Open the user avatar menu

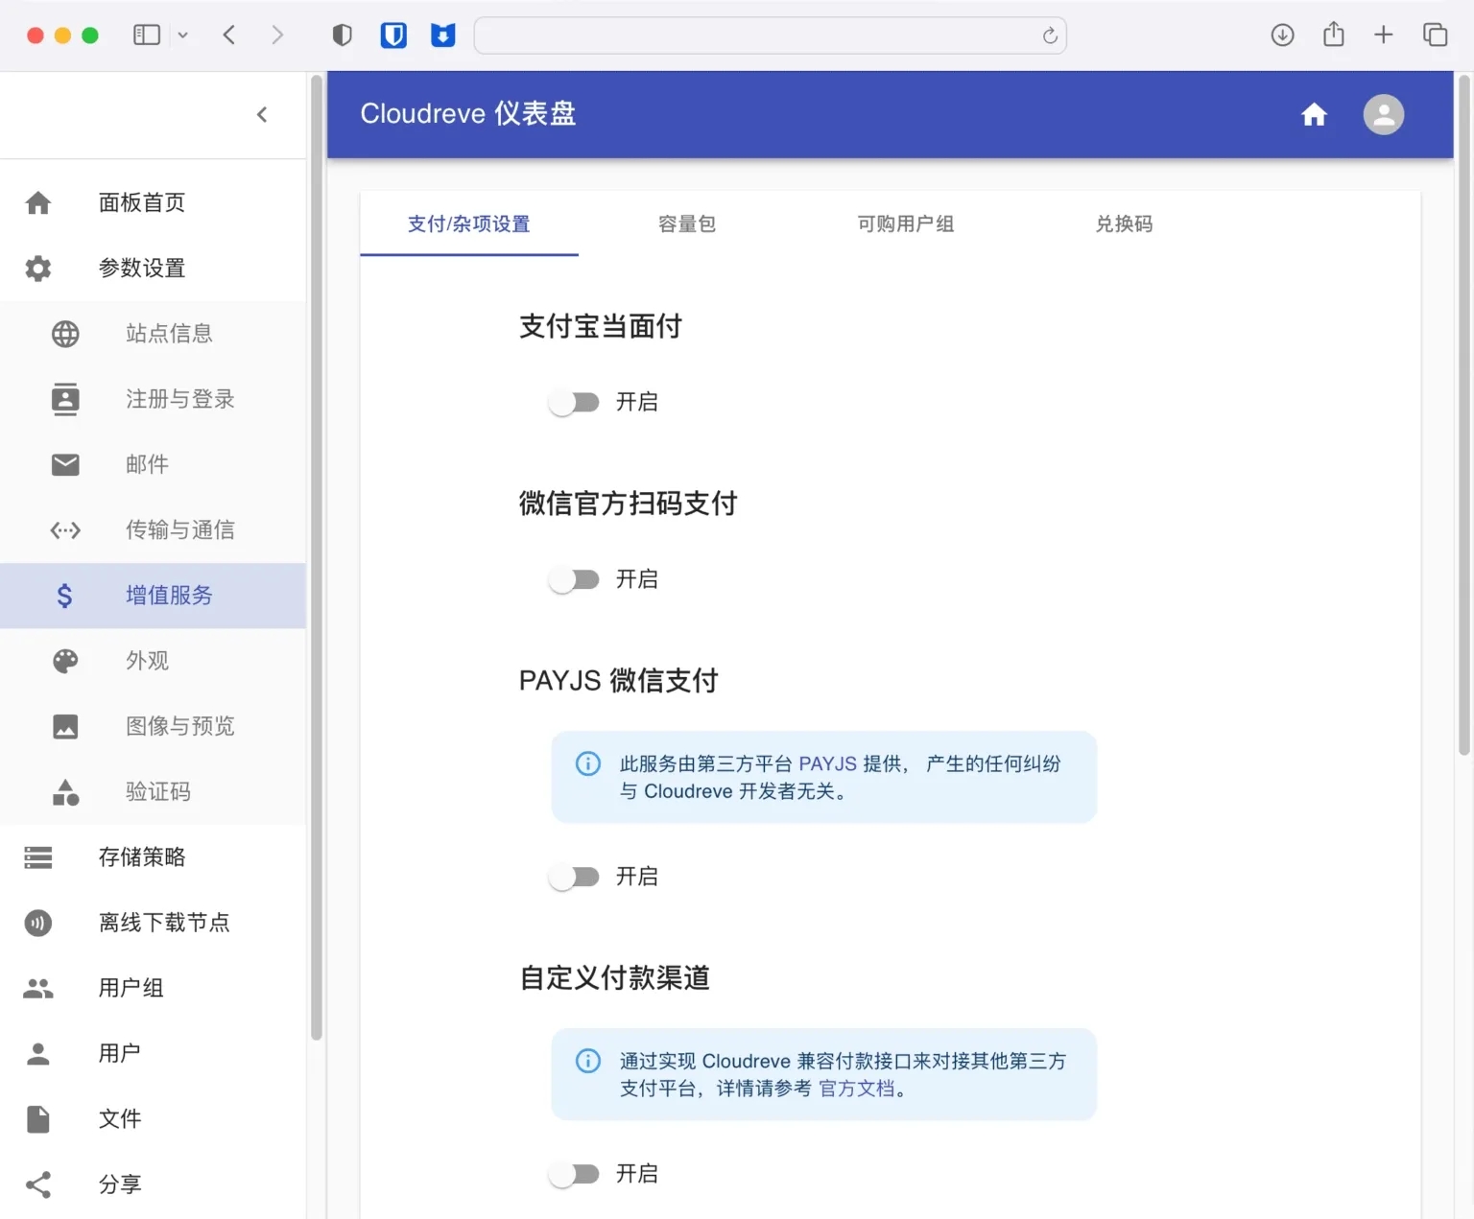[1384, 114]
